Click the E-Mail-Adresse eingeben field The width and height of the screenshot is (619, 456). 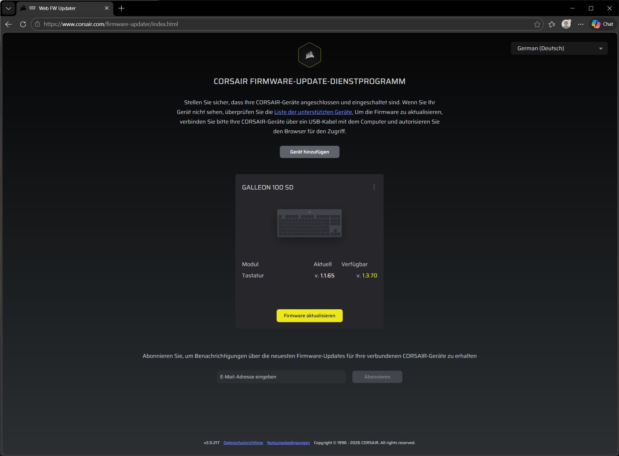[281, 377]
